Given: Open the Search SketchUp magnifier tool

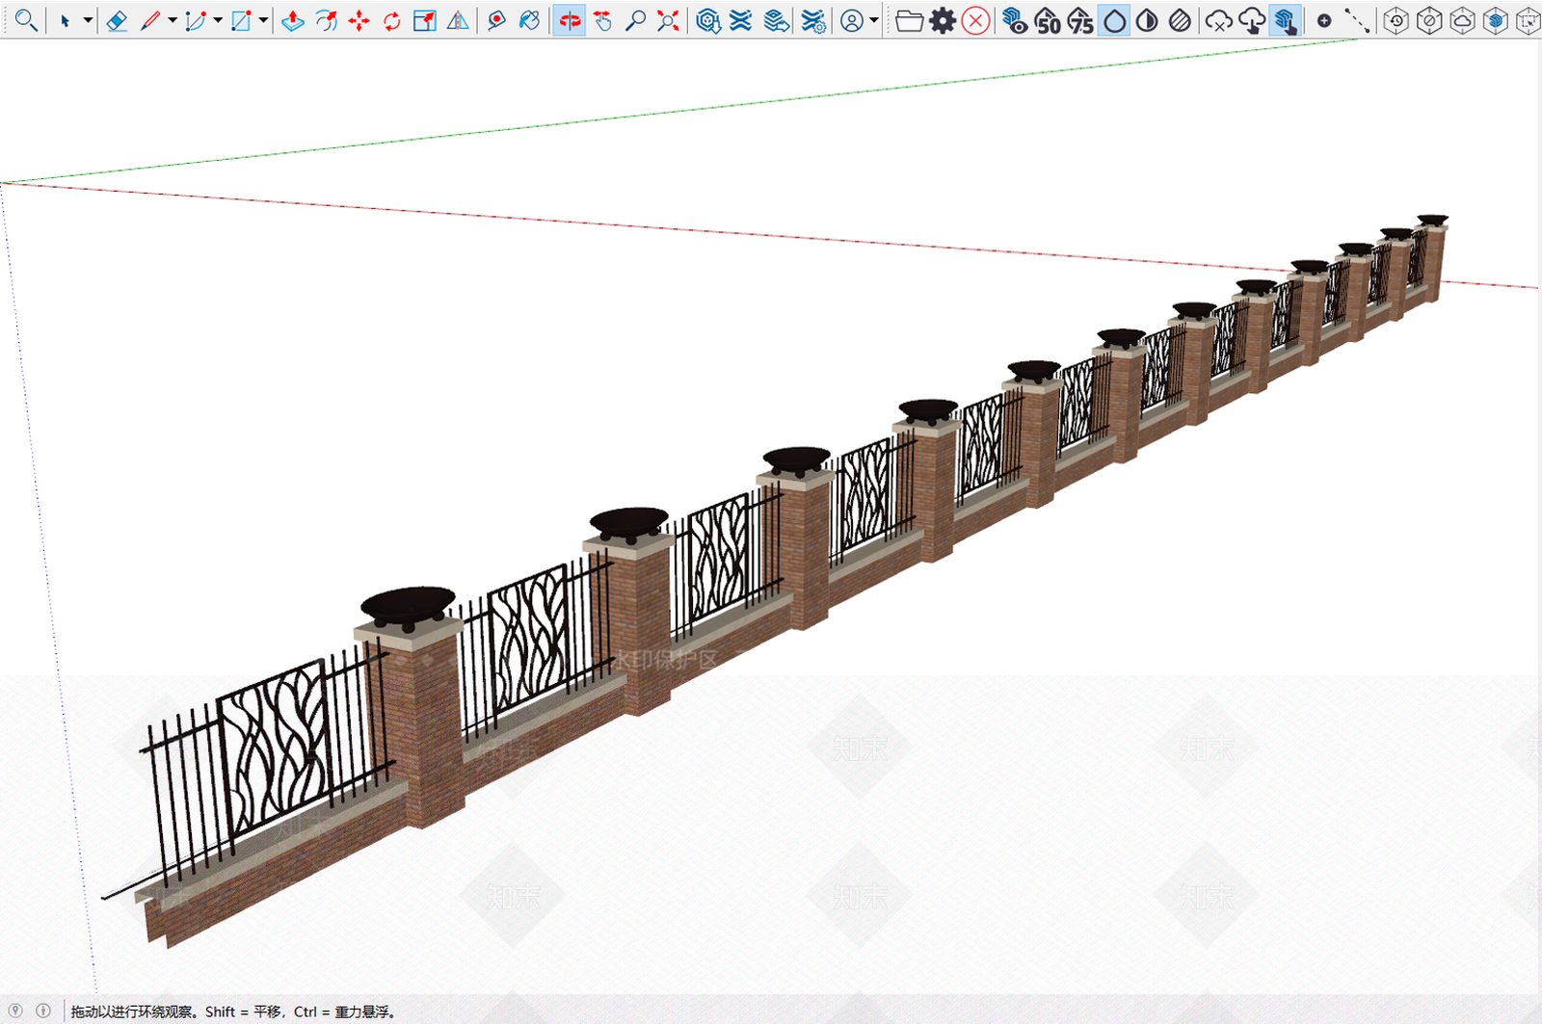Looking at the screenshot, I should click(26, 20).
